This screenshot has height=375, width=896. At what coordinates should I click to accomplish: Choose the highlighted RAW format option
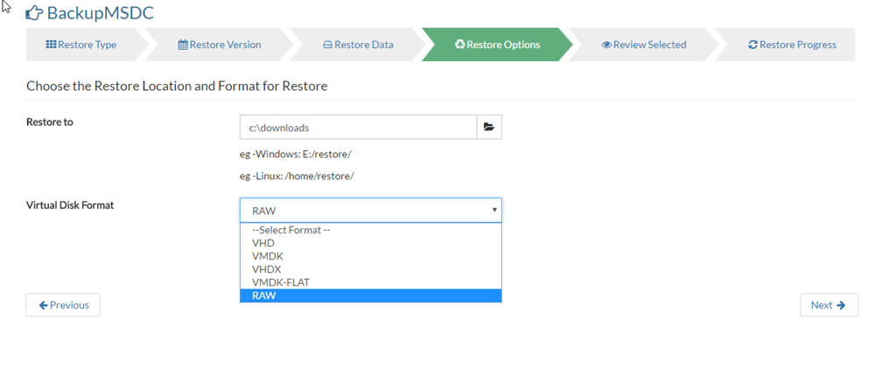370,295
